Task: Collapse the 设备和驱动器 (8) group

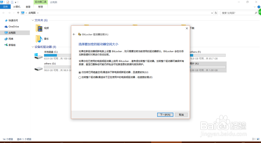Action: [33, 47]
